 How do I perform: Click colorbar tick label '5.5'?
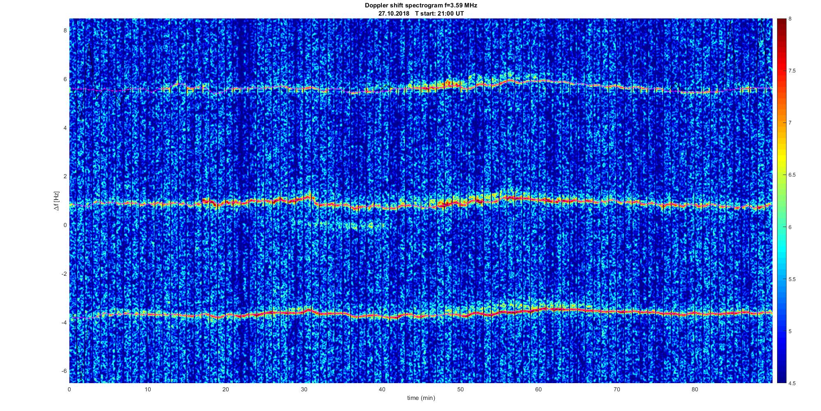click(x=792, y=279)
